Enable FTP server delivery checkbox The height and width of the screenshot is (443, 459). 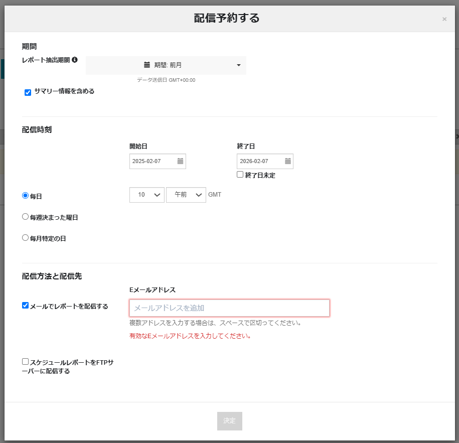coord(26,361)
